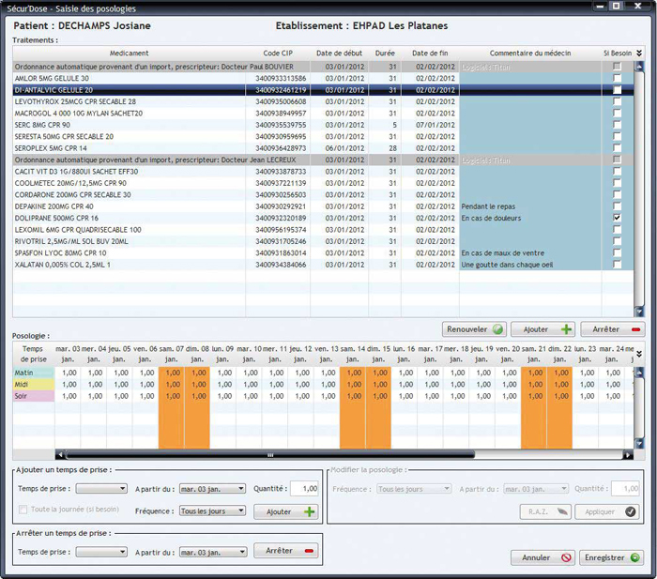This screenshot has height=579, width=657.
Task: Sort by the Medicament column header
Action: click(130, 53)
